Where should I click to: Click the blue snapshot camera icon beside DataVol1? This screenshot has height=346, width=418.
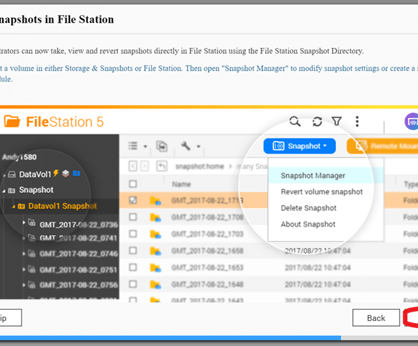[x=76, y=174]
